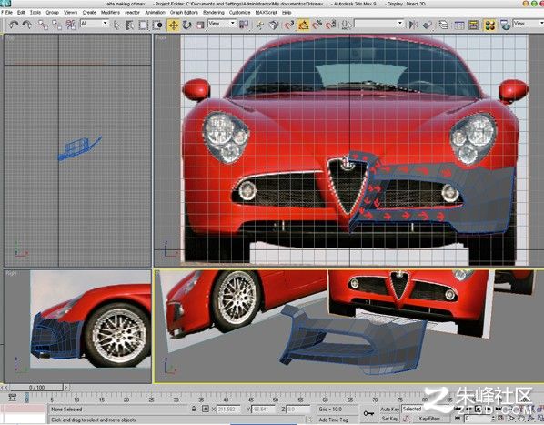Open the Tools menu
The width and height of the screenshot is (544, 425).
pyautogui.click(x=35, y=13)
